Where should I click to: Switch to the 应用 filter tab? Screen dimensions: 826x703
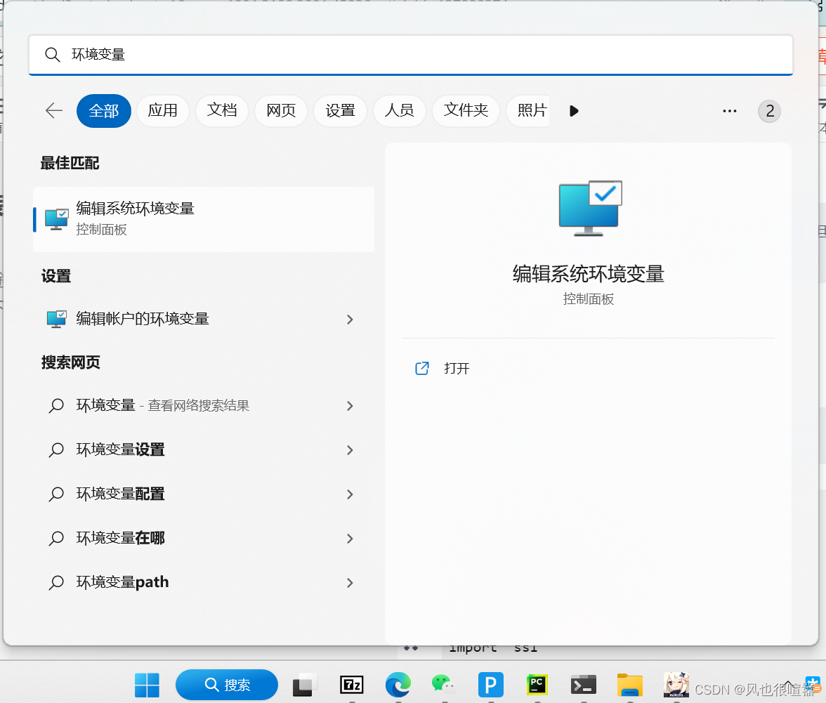pyautogui.click(x=163, y=110)
